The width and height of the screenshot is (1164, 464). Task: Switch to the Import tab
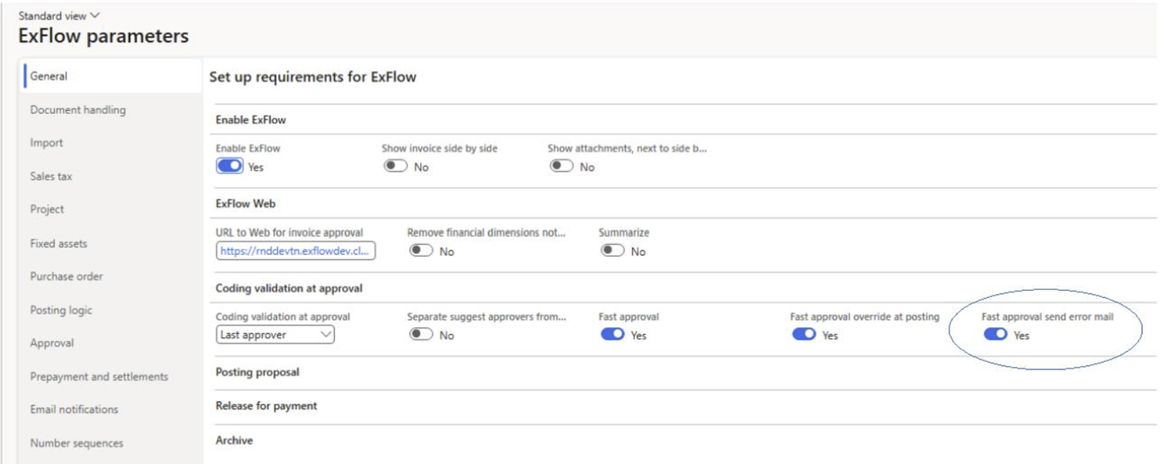coord(112,143)
